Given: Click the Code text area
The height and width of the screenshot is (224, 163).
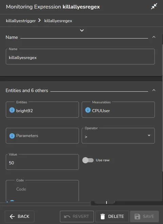Looking at the screenshot, I should tap(42, 191).
